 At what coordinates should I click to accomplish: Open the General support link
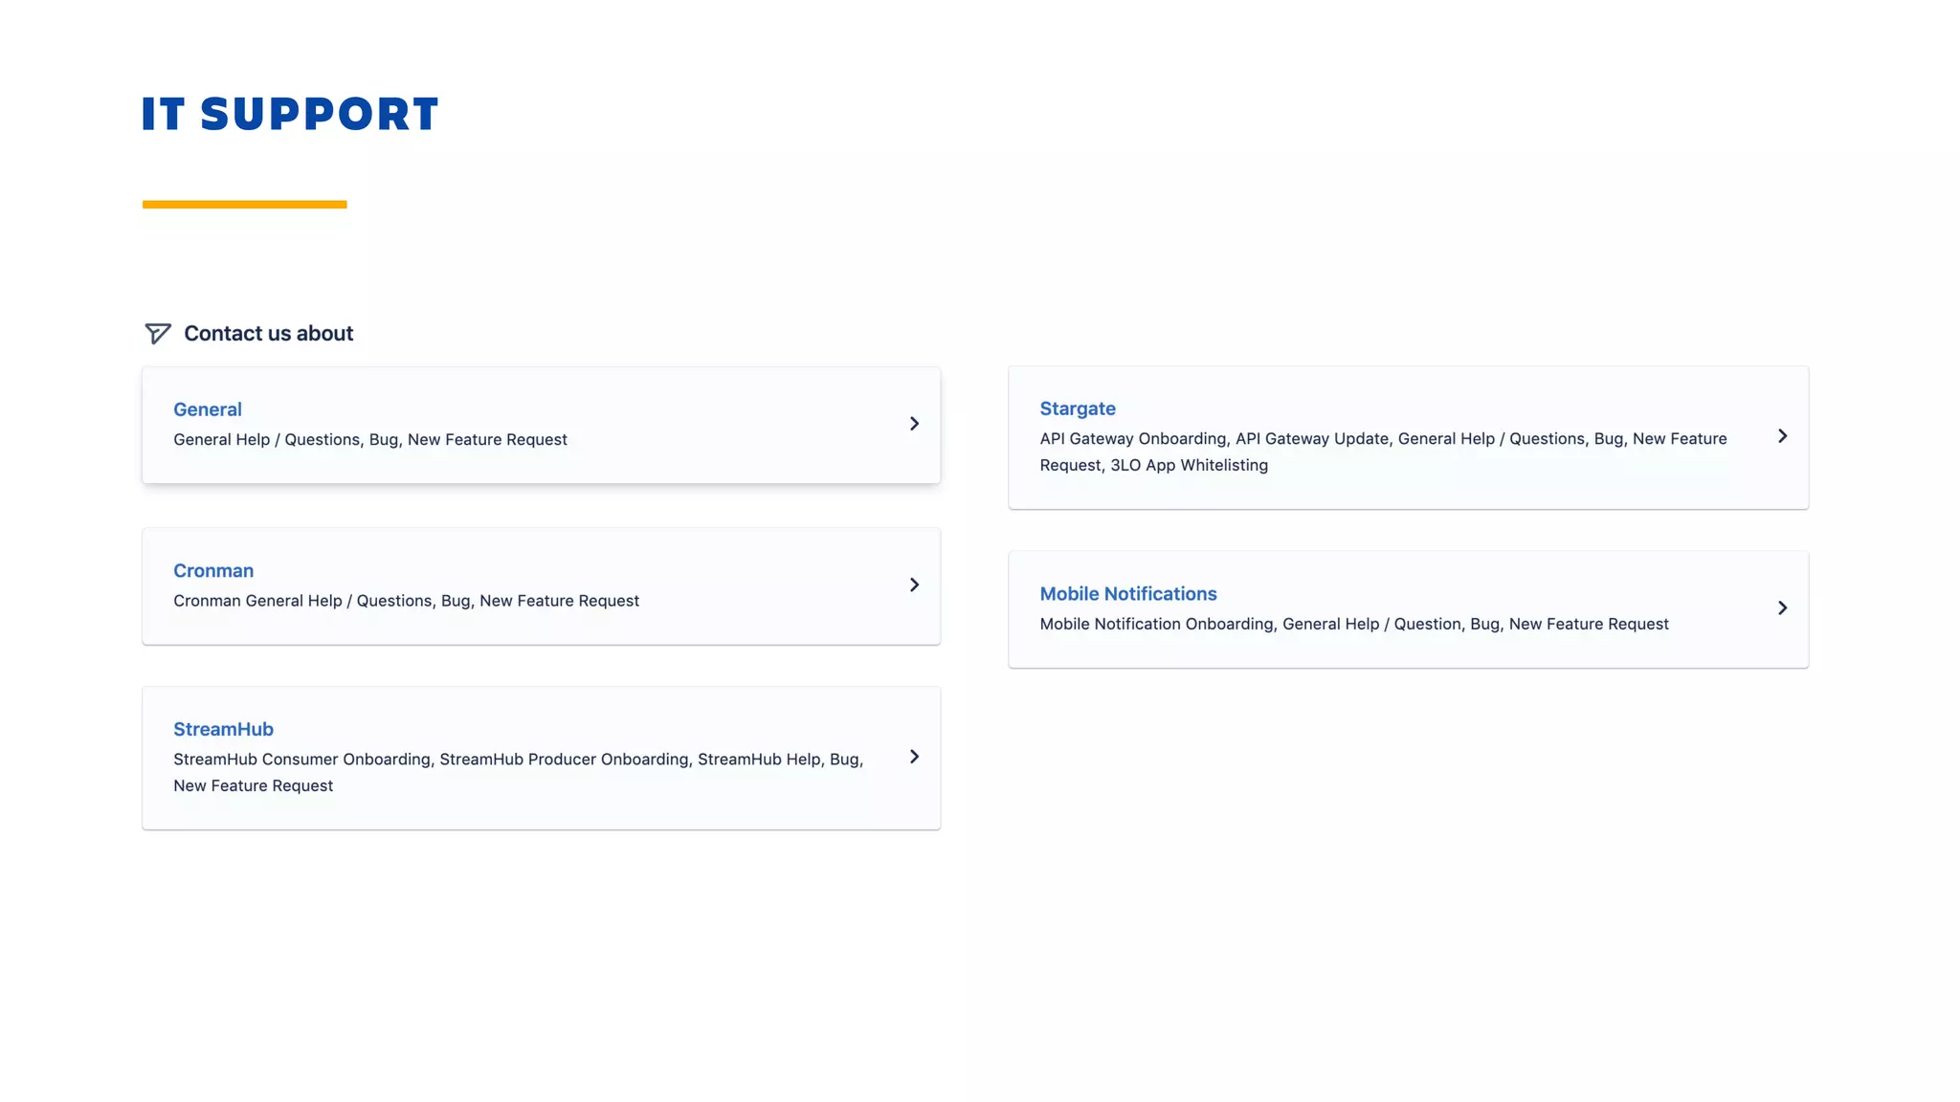[207, 409]
